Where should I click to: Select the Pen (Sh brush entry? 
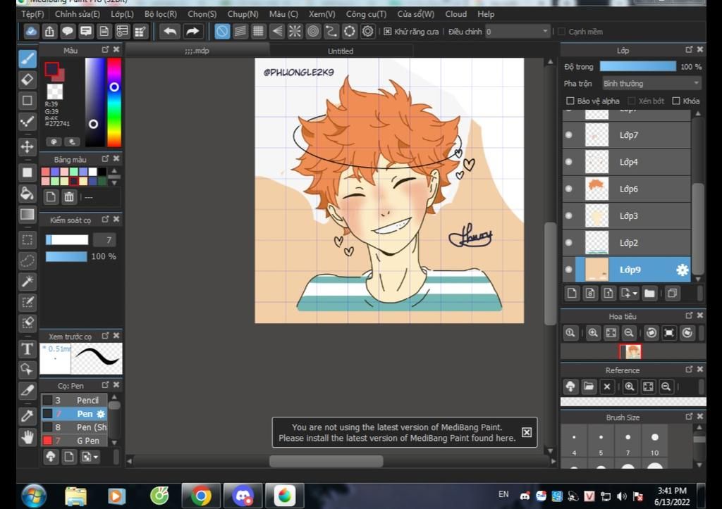click(x=75, y=427)
